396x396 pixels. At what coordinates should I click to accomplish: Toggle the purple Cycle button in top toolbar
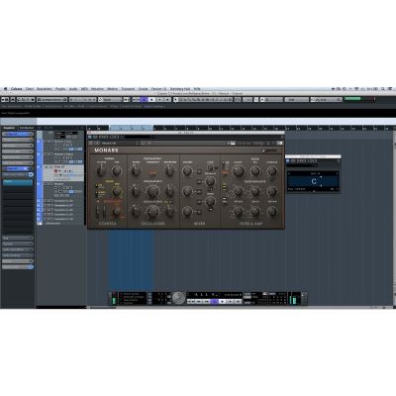point(144,99)
